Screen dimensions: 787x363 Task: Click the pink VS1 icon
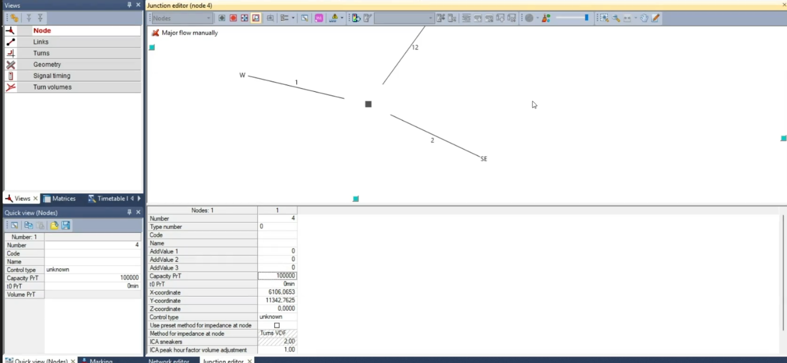point(319,18)
